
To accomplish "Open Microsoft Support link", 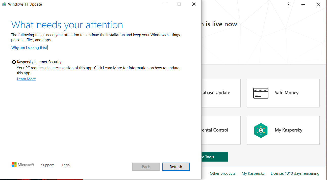I will [x=47, y=165].
